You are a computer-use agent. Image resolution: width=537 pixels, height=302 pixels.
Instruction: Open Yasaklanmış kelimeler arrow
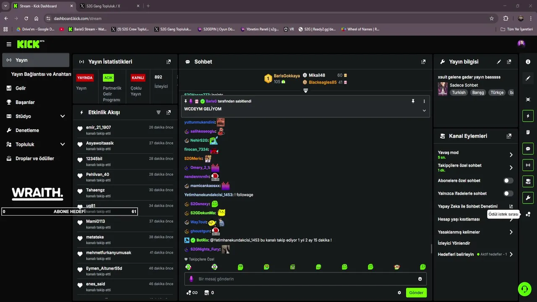(511, 232)
